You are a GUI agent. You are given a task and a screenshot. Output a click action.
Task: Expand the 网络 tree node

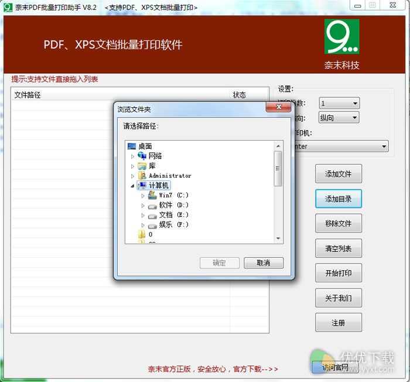coord(132,156)
